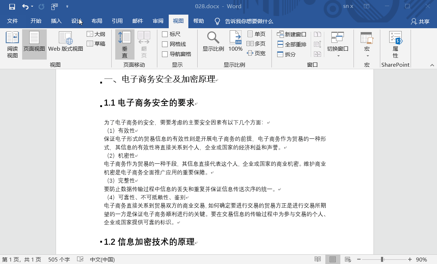Switch to the 设计 tab

[76, 21]
